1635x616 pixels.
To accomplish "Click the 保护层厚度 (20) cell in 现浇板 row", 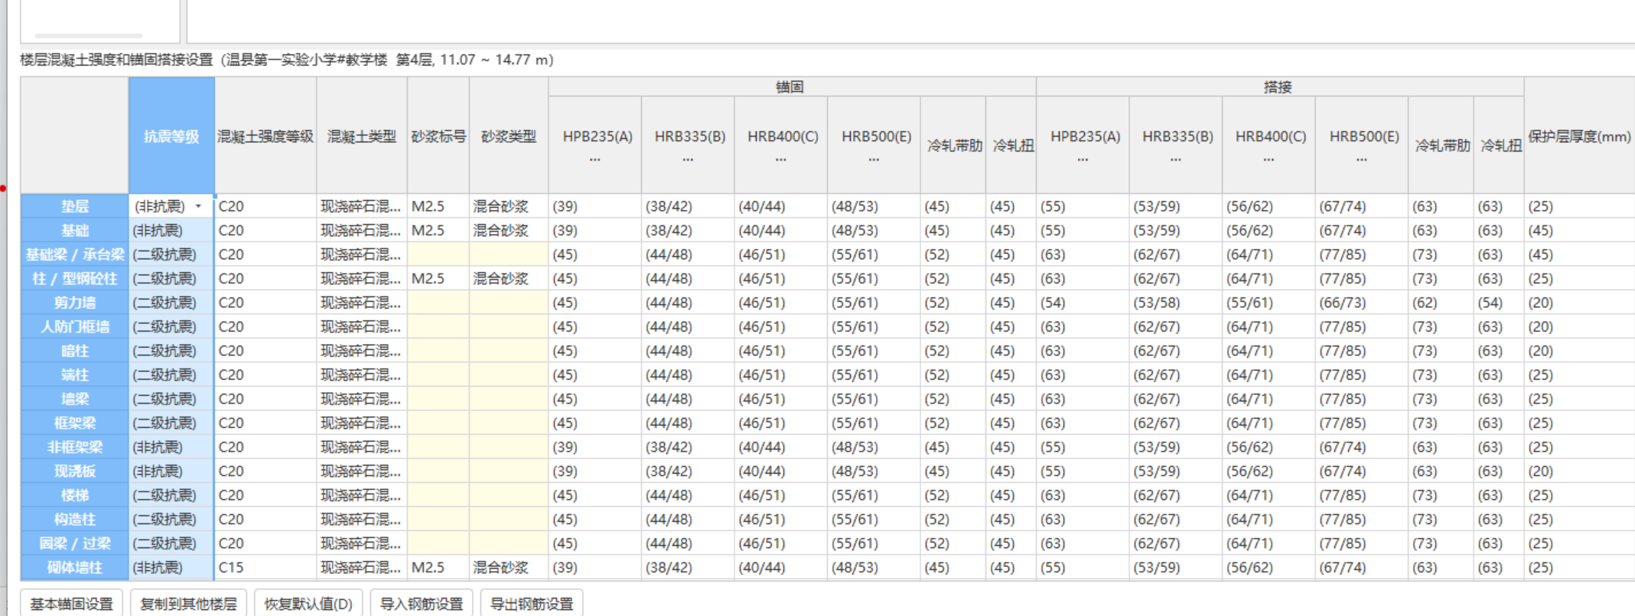I will click(x=1579, y=471).
